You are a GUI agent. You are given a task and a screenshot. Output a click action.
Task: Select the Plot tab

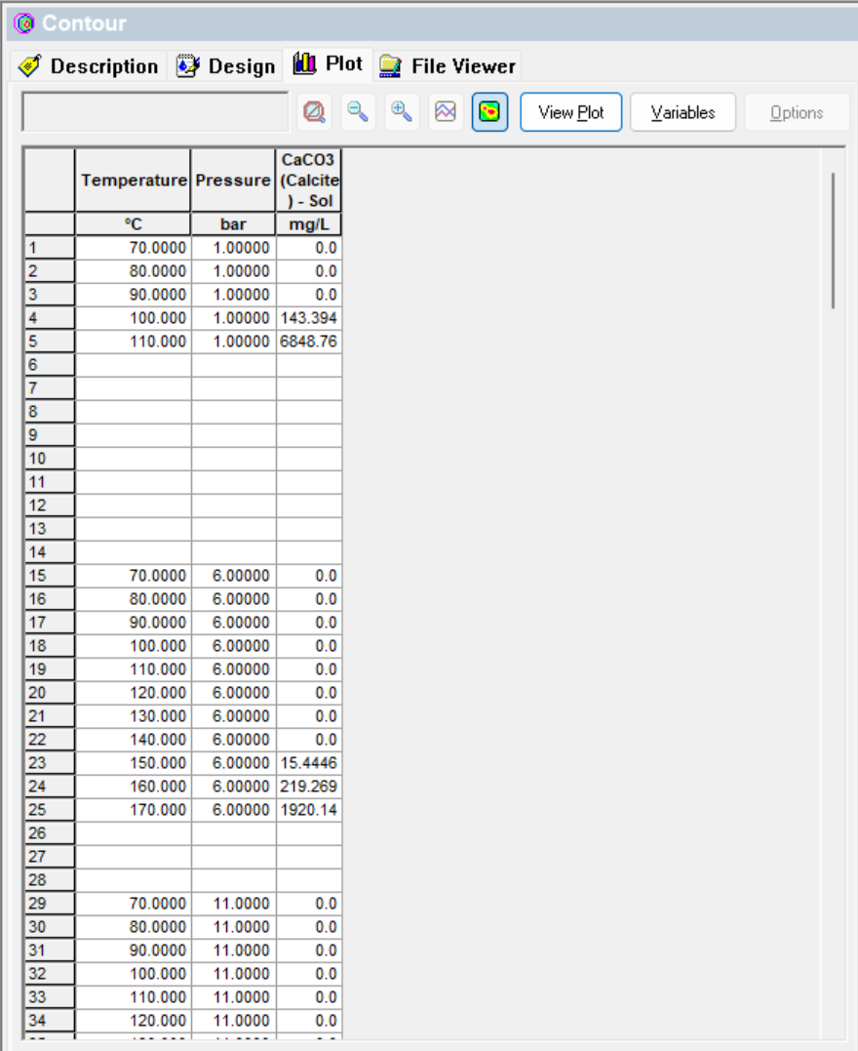(x=328, y=63)
